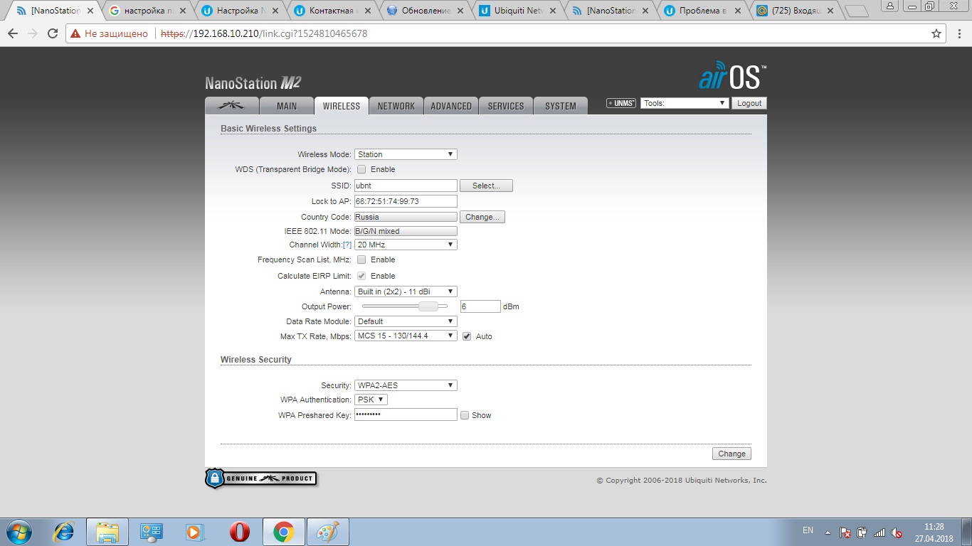Go forward in browser history

(33, 33)
